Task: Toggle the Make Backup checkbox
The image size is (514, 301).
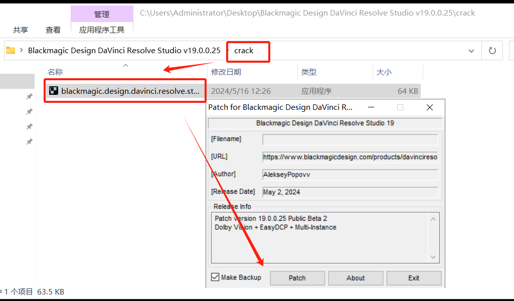Action: pyautogui.click(x=215, y=277)
